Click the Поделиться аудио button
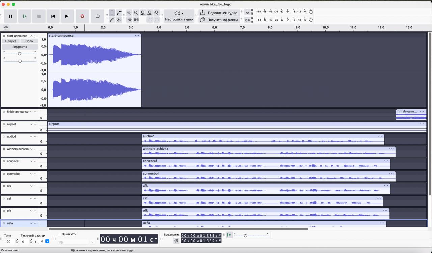Image resolution: width=432 pixels, height=253 pixels. tap(220, 13)
